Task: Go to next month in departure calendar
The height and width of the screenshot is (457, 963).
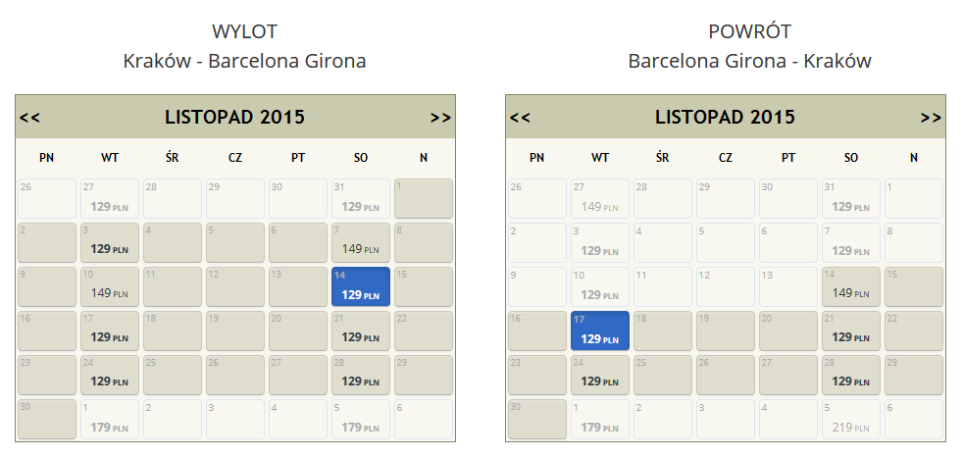Action: click(440, 118)
